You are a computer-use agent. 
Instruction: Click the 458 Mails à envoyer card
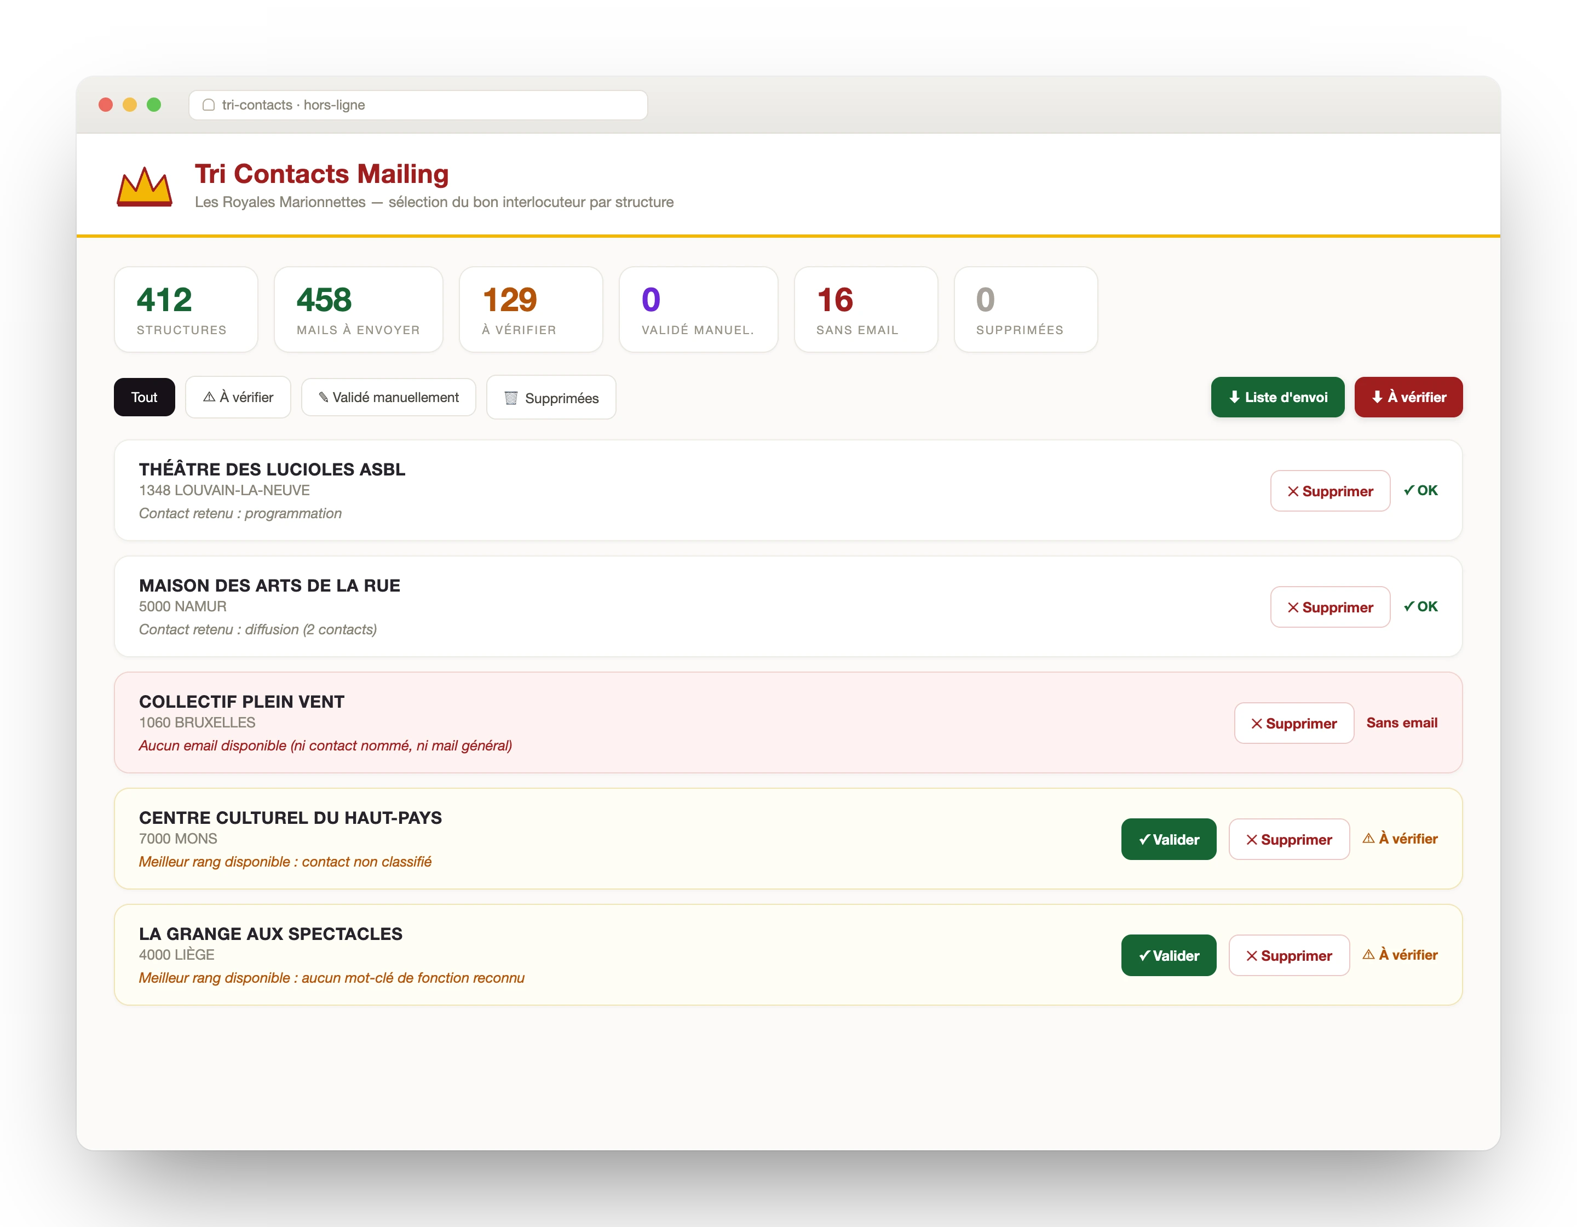click(359, 310)
